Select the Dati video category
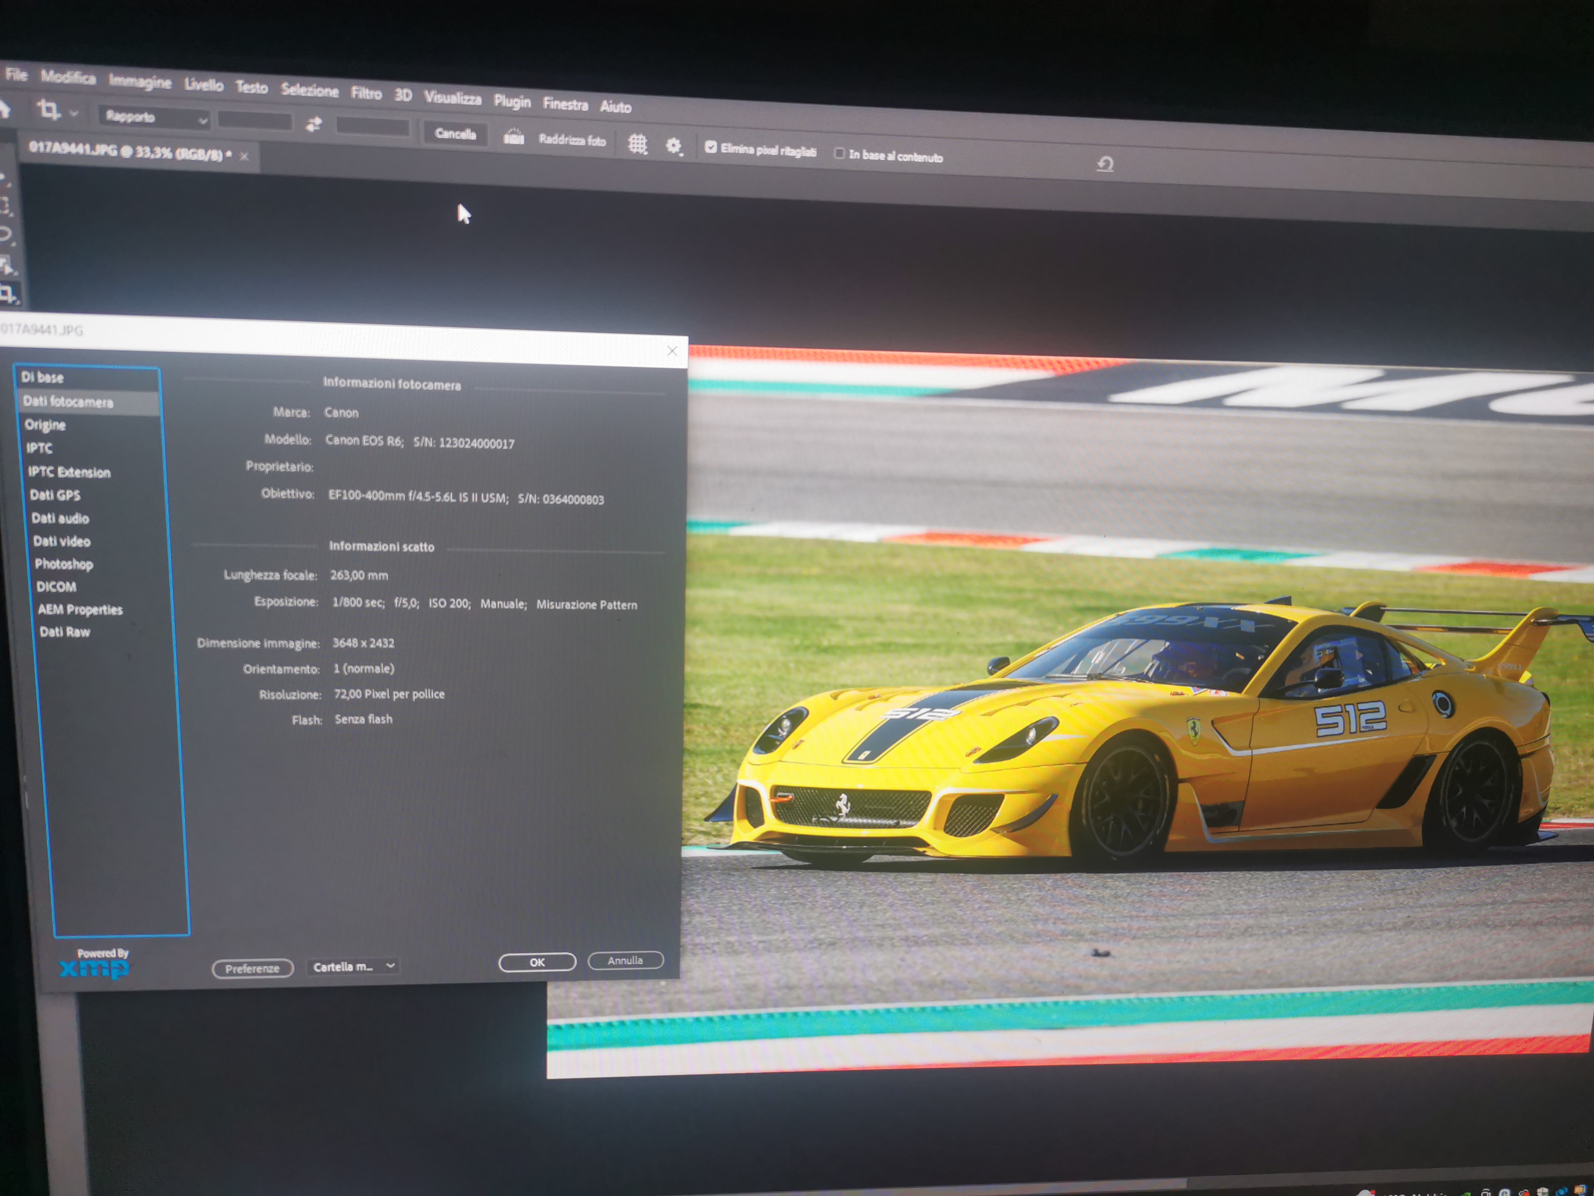The image size is (1594, 1196). [61, 541]
